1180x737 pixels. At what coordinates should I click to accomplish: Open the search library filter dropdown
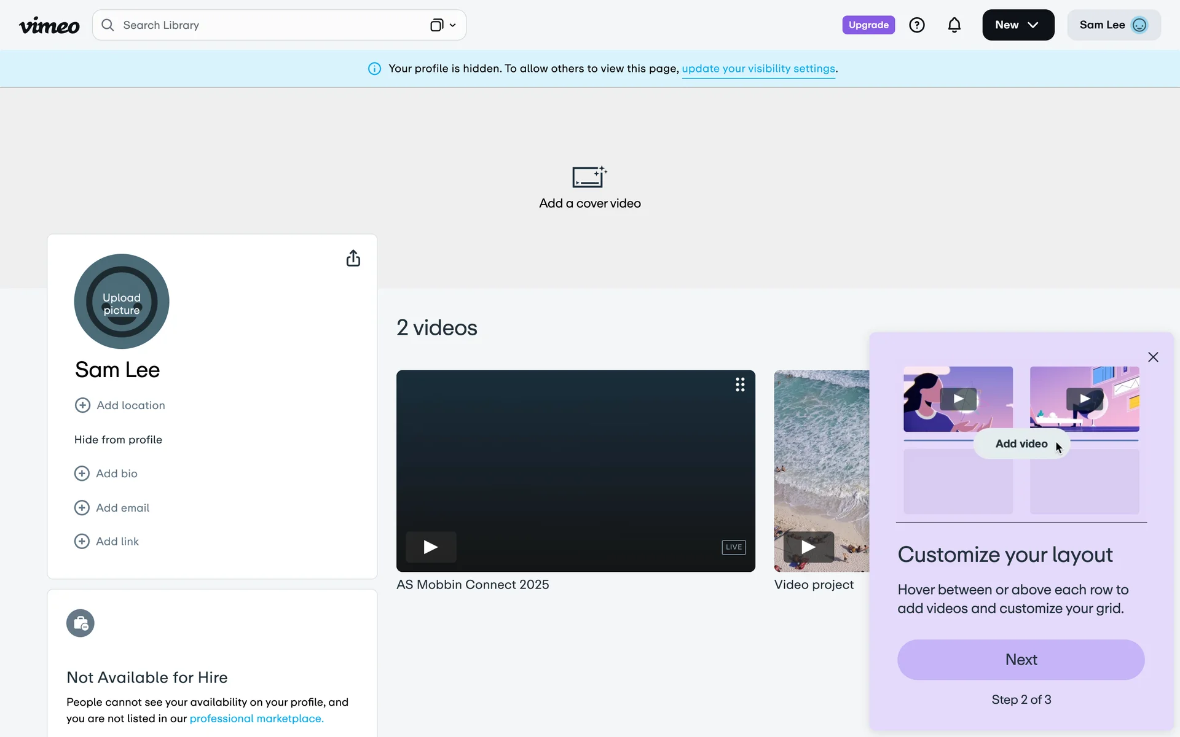443,25
